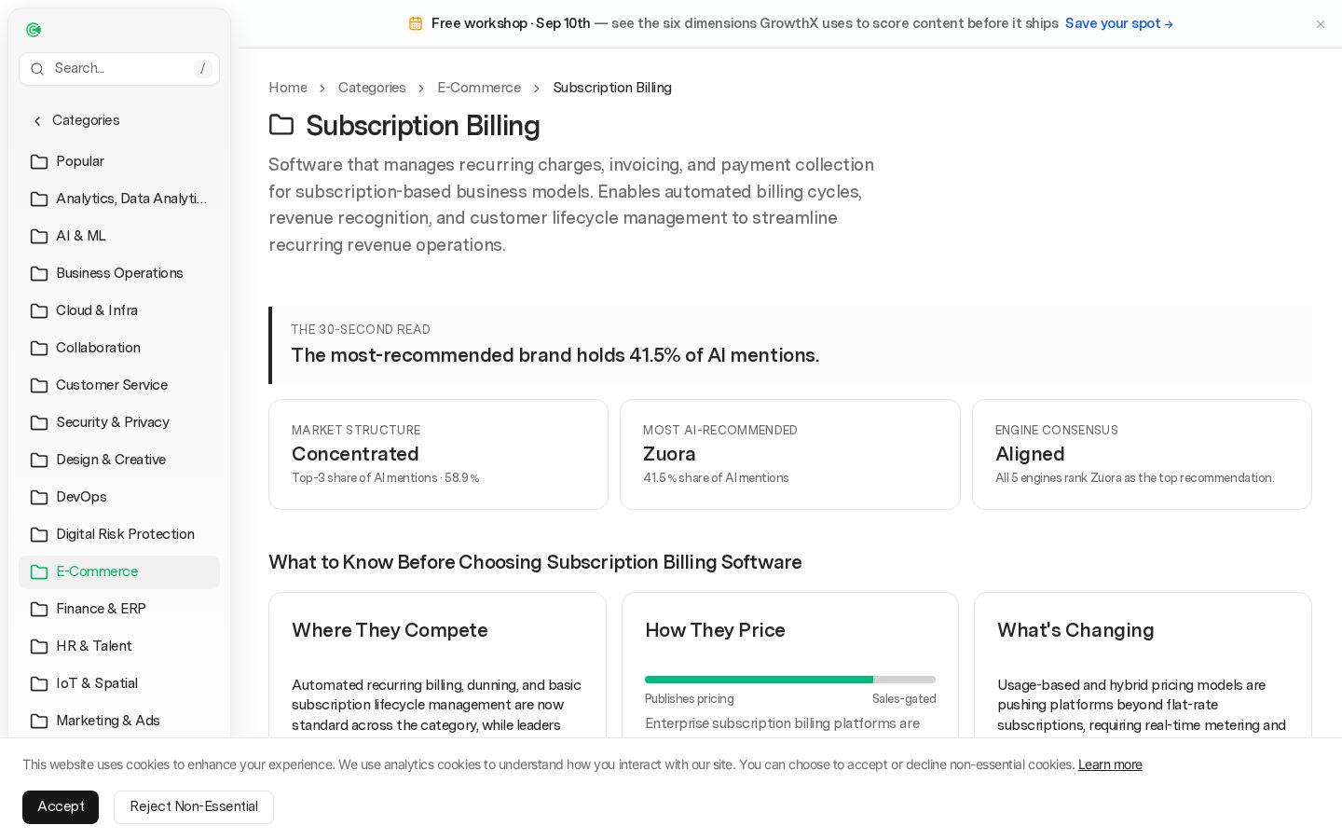Click the folder icon beside Business Operations
Screen dimensions: 1342x839
[39, 274]
